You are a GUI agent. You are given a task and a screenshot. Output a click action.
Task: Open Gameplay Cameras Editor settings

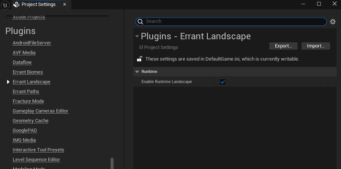tap(40, 111)
